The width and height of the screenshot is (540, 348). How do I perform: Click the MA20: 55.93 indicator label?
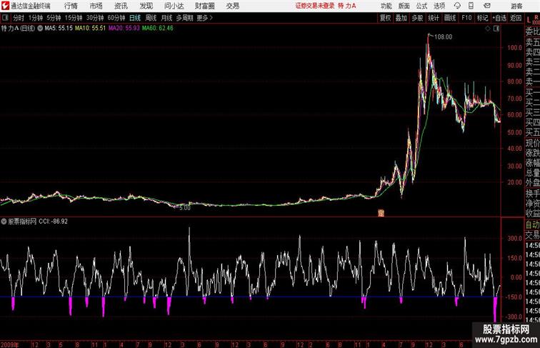(124, 29)
